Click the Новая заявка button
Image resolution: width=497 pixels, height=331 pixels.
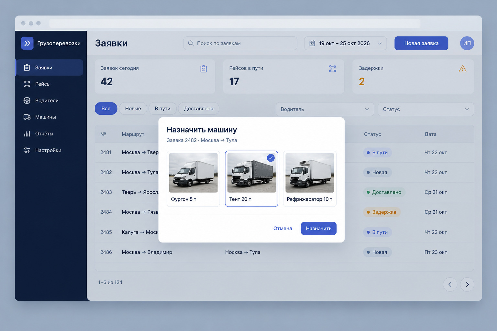click(421, 43)
